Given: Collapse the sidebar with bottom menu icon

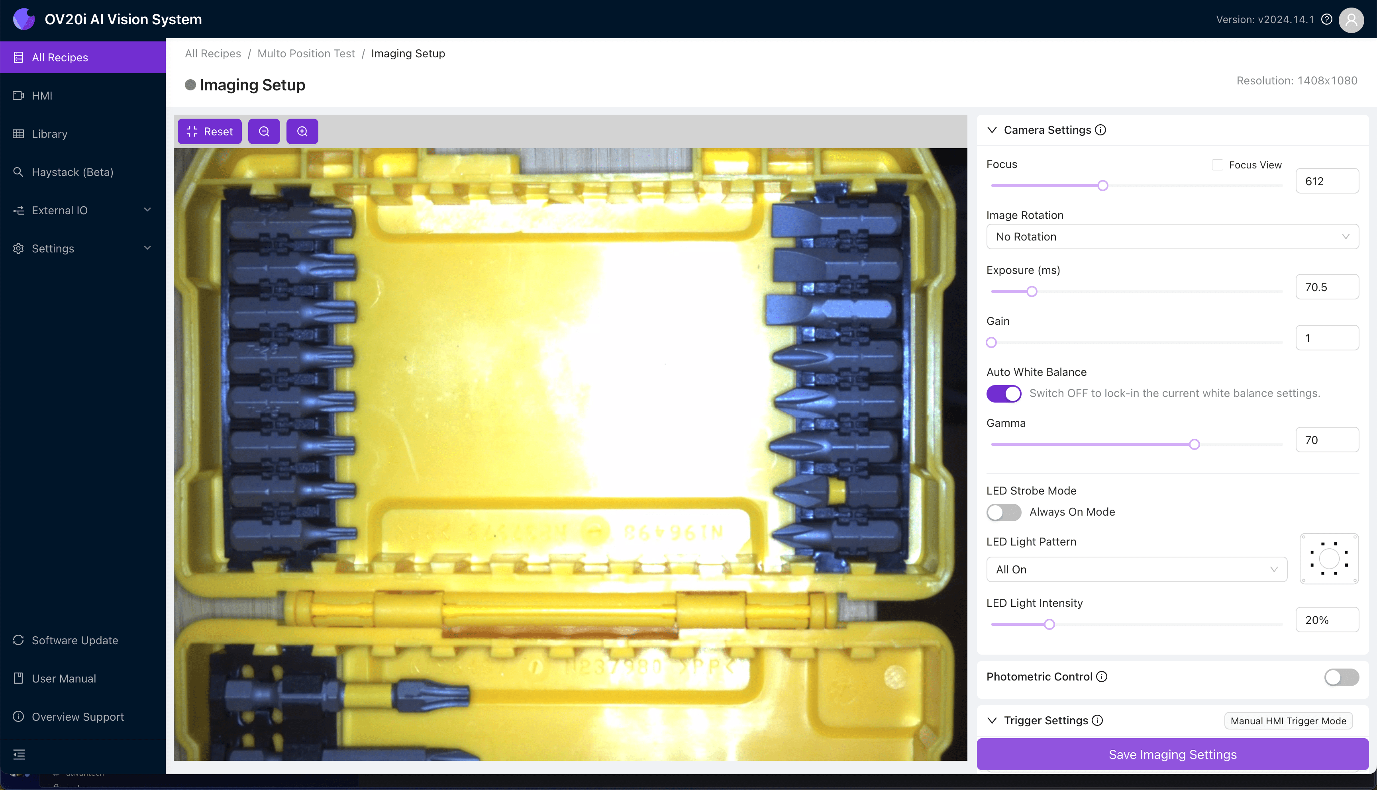Looking at the screenshot, I should tap(19, 754).
